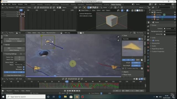Toggle the Normalize checkbox

tap(24, 69)
